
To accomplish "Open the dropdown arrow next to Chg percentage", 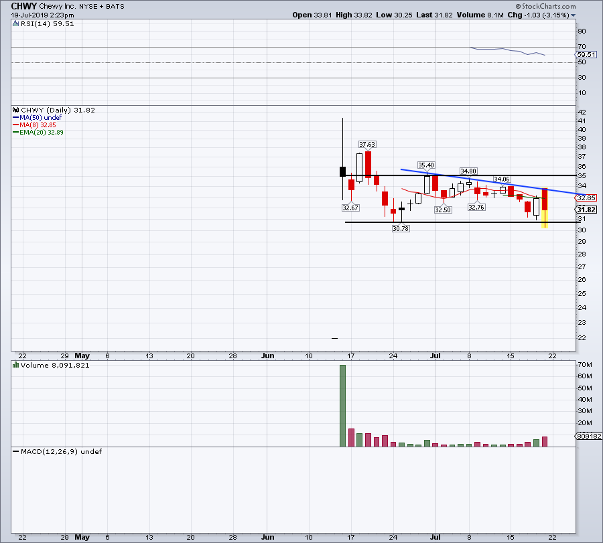I will [x=573, y=15].
